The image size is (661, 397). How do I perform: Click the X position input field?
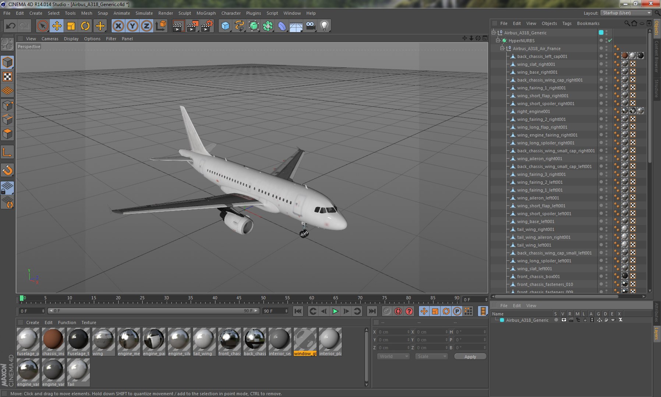pyautogui.click(x=393, y=332)
